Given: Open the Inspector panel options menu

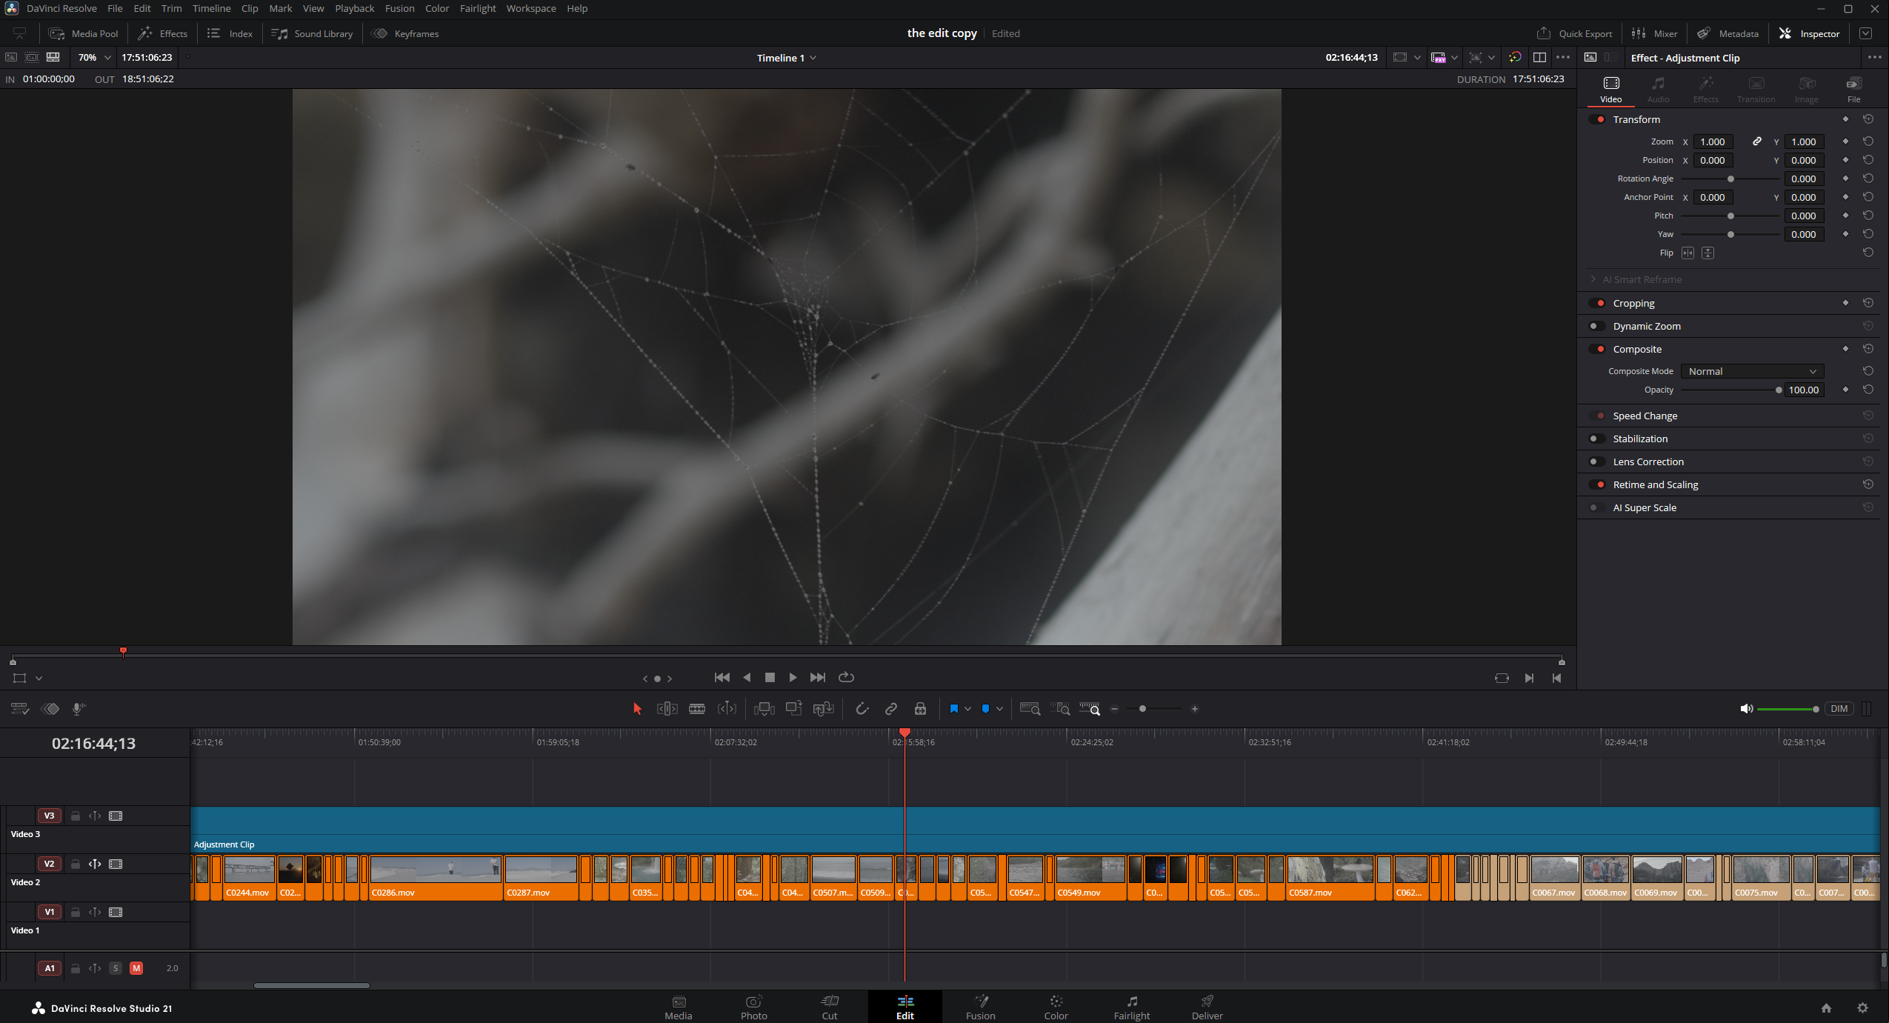Looking at the screenshot, I should [x=1875, y=58].
